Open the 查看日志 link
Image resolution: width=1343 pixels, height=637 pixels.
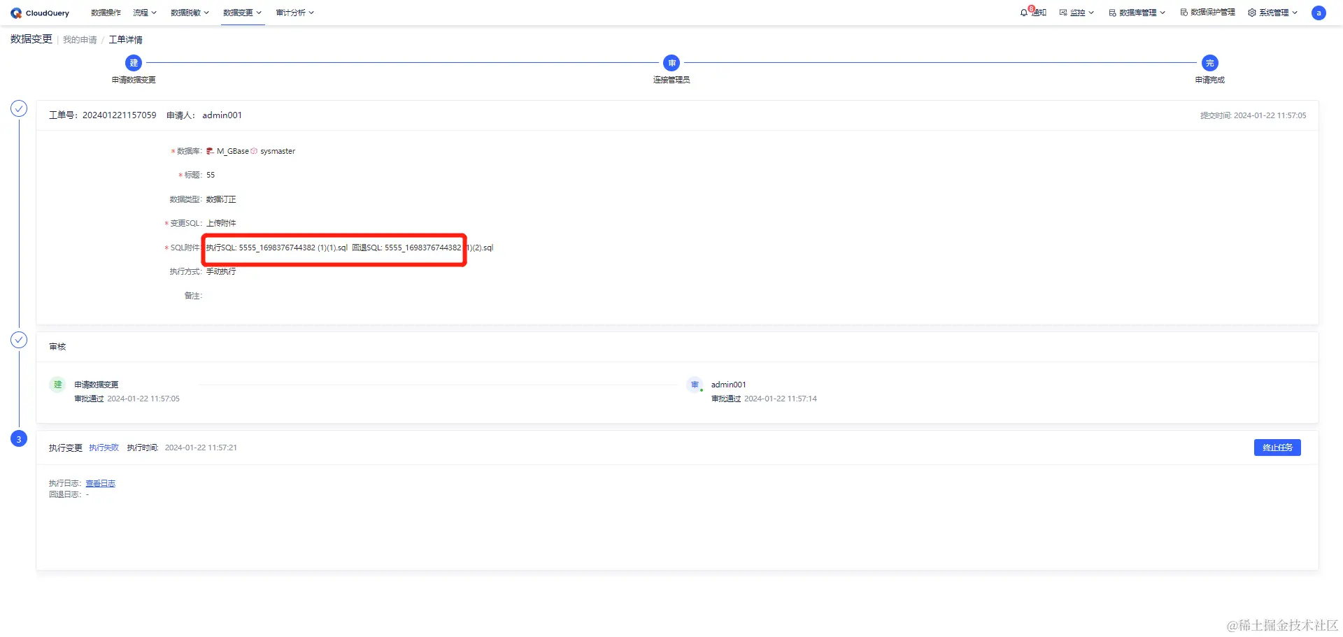[x=100, y=483]
